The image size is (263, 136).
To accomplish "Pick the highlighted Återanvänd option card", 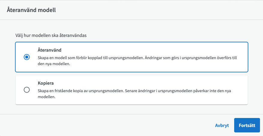I will pyautogui.click(x=131, y=57).
